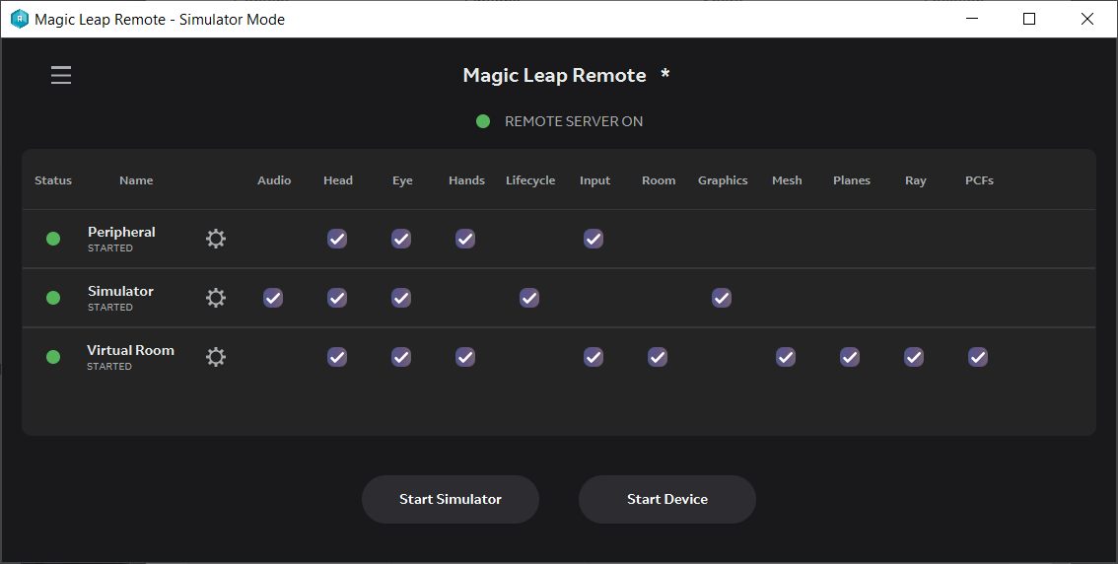
Task: Click the Status column header
Action: coord(53,180)
